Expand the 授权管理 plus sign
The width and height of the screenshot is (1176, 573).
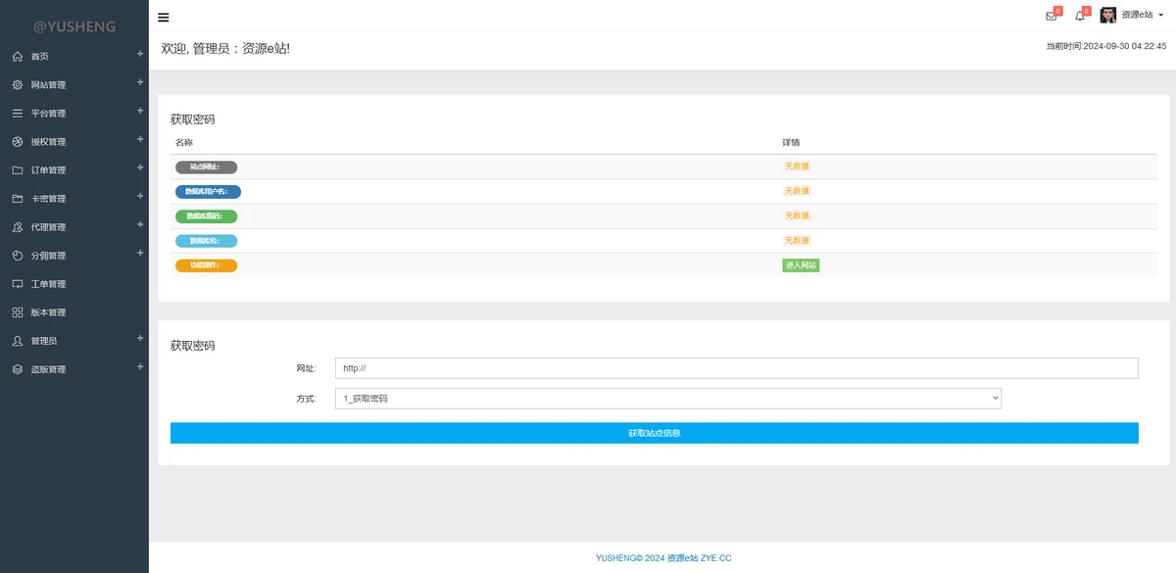coord(140,139)
